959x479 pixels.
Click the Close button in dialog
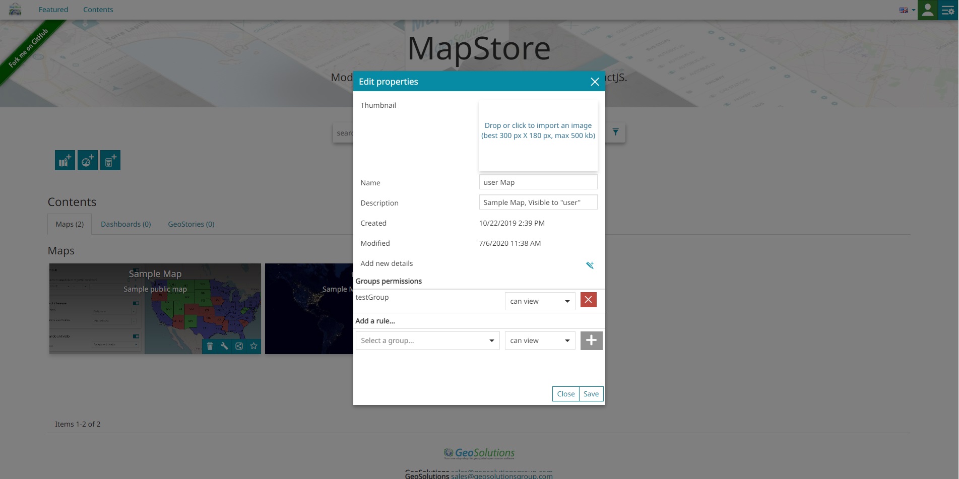coord(566,394)
